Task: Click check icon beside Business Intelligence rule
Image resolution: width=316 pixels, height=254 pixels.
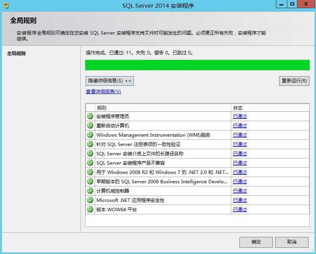Action: pyautogui.click(x=90, y=181)
